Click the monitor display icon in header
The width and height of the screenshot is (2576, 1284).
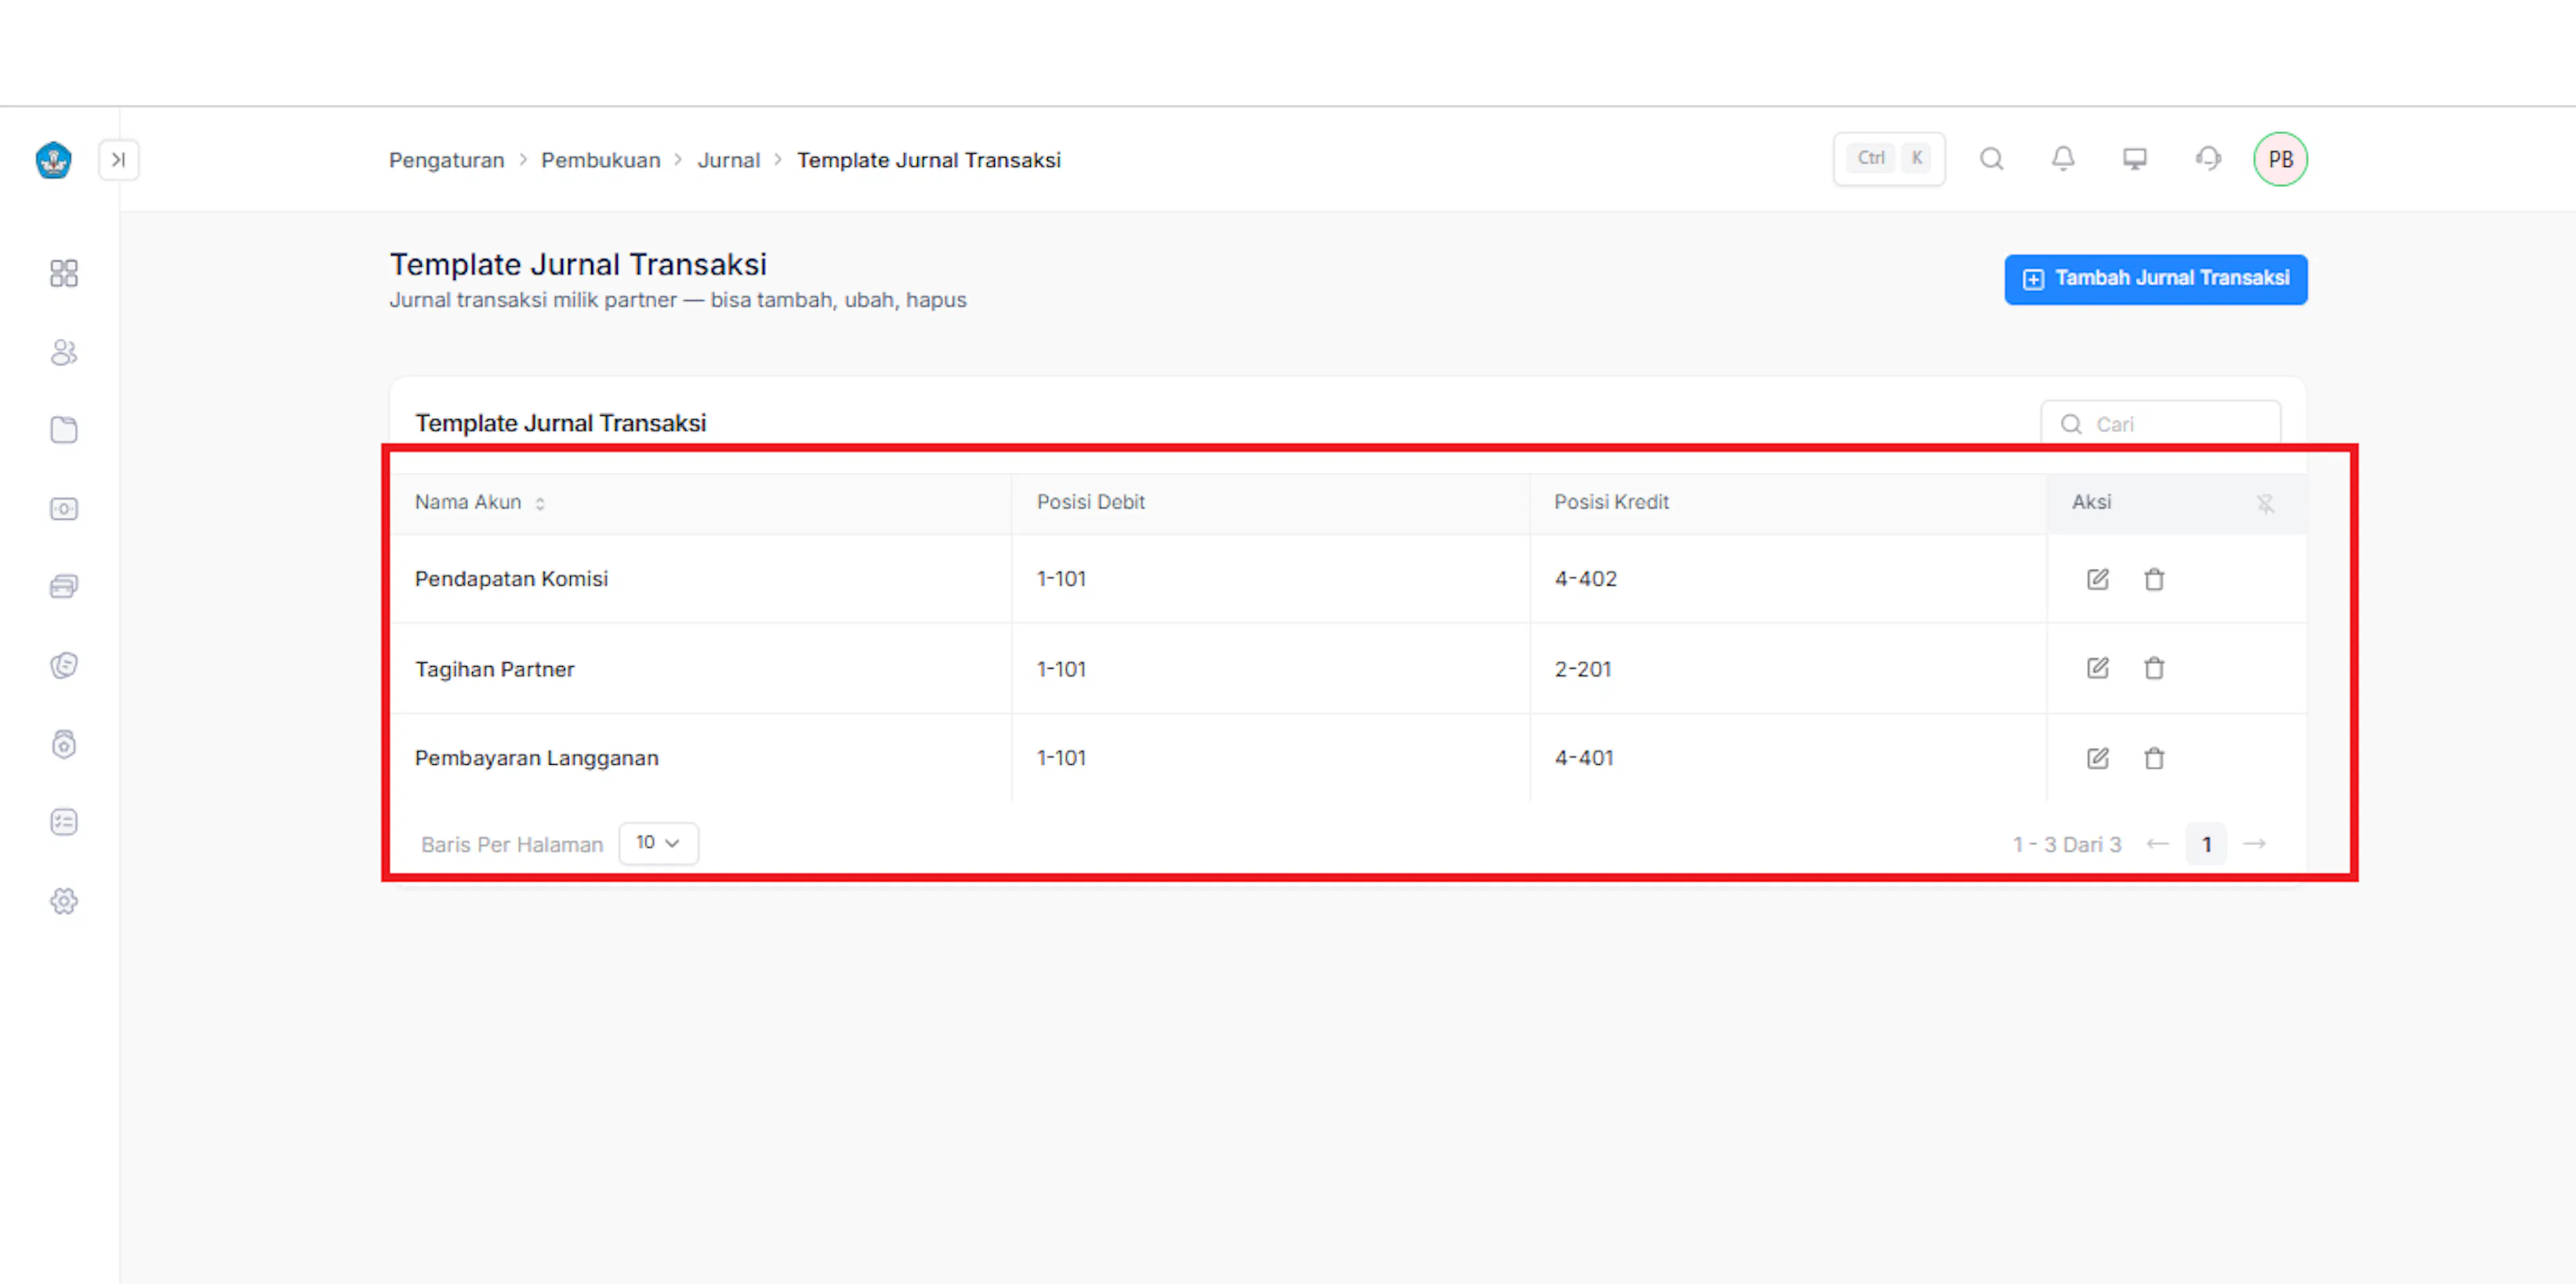pos(2135,159)
